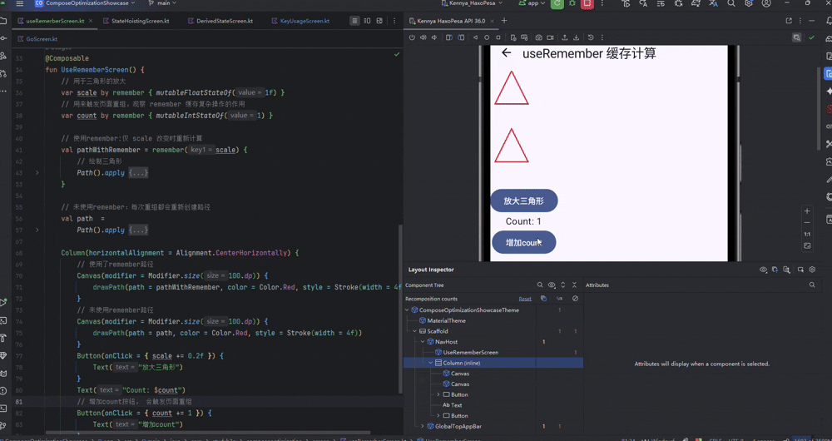This screenshot has height=441, width=832.
Task: Open the ComposeOptimizationShowcase project dropdown
Action: [x=85, y=3]
